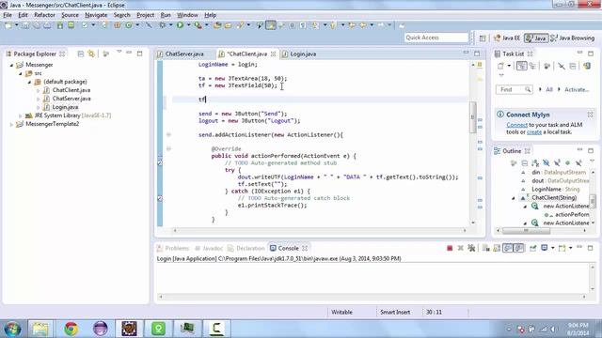
Task: Open Run button dropdown arrow
Action: [188, 25]
